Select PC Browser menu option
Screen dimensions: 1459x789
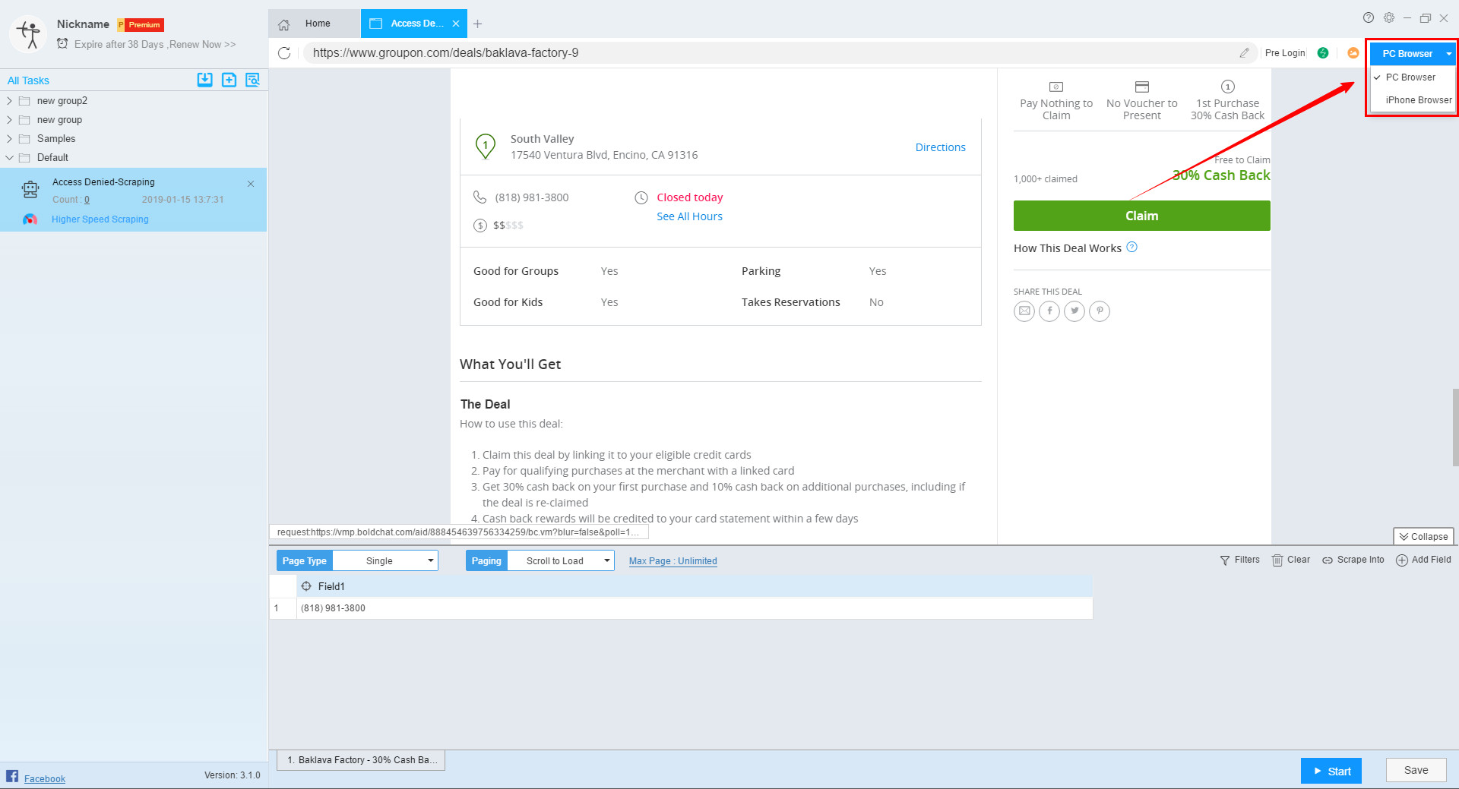click(x=1413, y=77)
